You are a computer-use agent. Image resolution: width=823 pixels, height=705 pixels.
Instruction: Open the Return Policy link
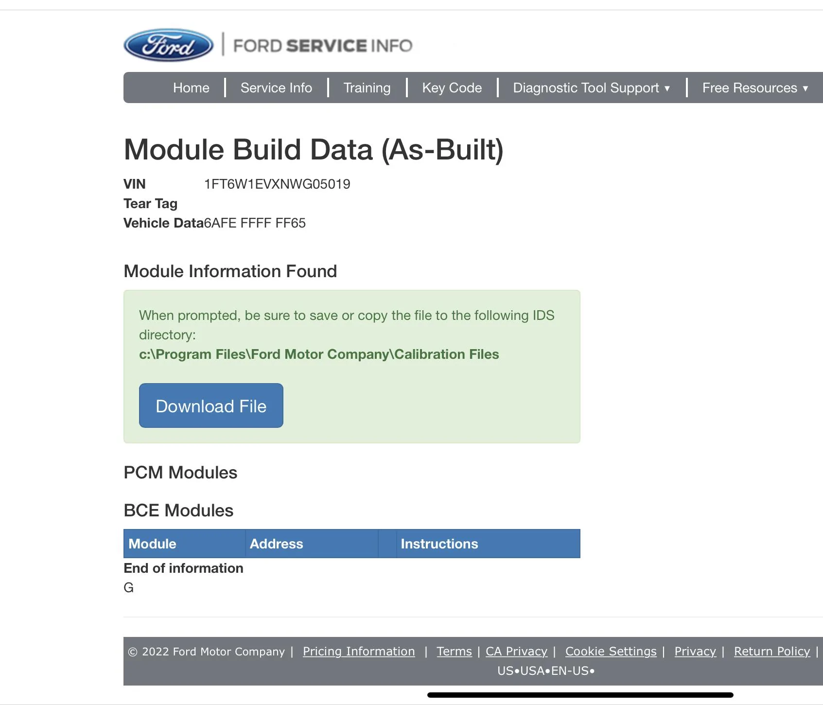(x=772, y=652)
